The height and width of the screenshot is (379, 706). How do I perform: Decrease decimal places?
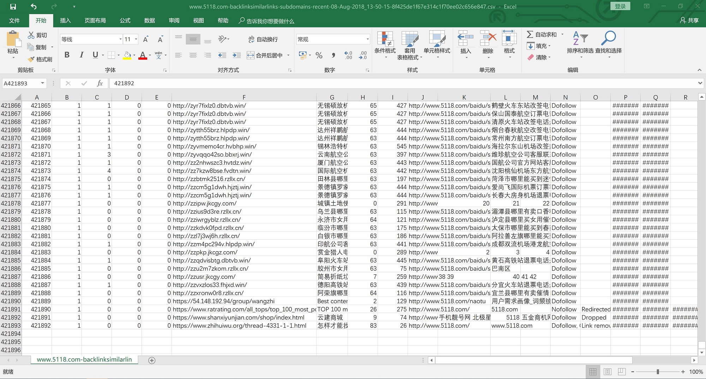coord(363,55)
